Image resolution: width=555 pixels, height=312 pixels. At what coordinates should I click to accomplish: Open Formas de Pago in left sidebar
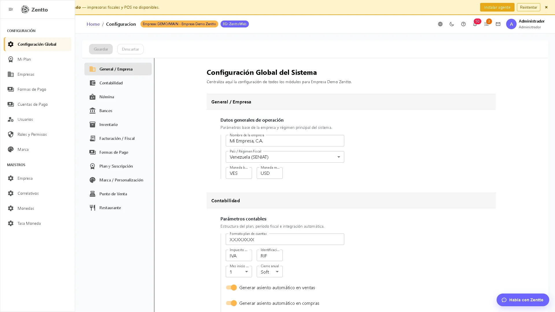click(38, 89)
